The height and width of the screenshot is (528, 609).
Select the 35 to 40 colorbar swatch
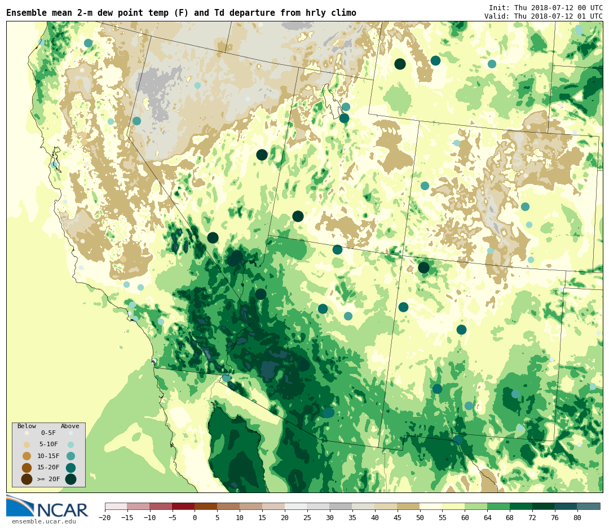click(x=364, y=506)
